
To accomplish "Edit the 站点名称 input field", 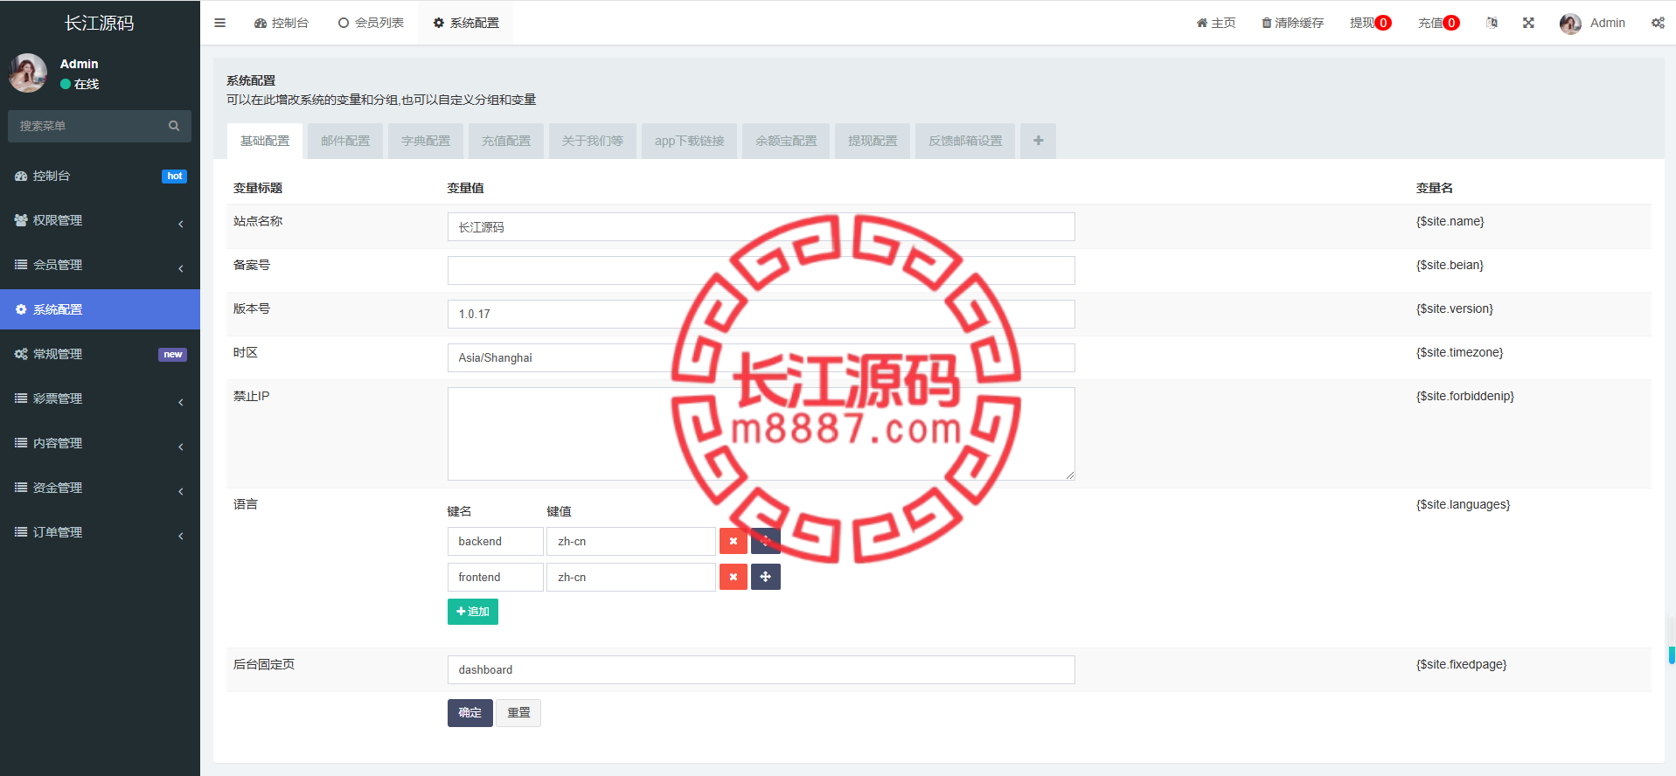I will coord(761,227).
